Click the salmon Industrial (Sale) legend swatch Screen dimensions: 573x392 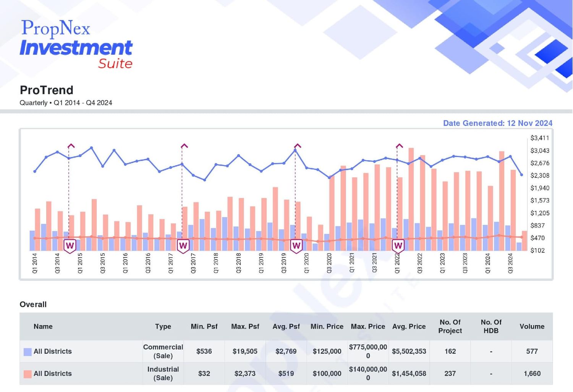[28, 374]
